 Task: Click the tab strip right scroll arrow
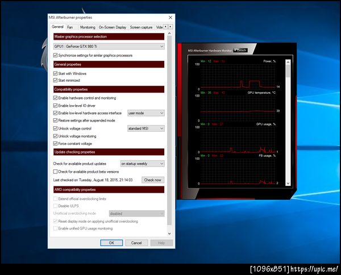click(x=170, y=27)
